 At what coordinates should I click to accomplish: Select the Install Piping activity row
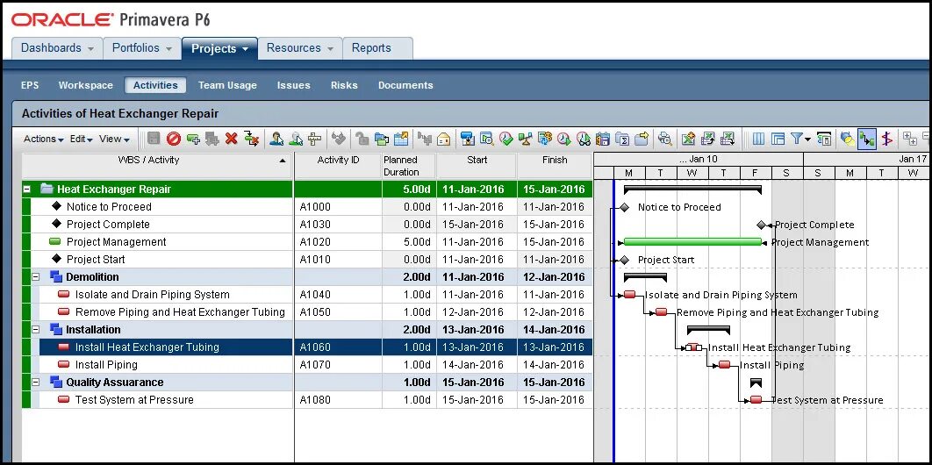(307, 365)
